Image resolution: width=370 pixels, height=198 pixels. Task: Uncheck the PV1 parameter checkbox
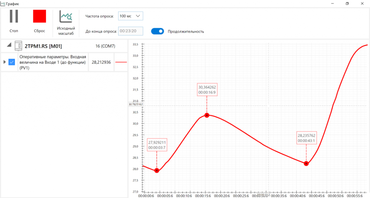[x=12, y=62]
